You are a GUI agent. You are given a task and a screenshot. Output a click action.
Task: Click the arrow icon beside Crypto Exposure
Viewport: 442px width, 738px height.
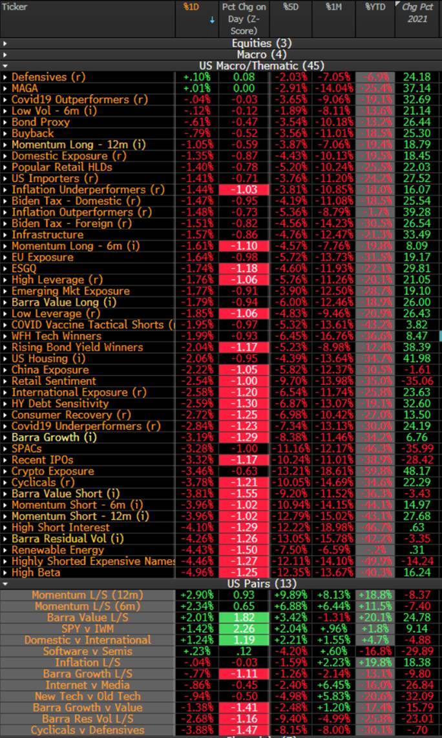(x=5, y=471)
